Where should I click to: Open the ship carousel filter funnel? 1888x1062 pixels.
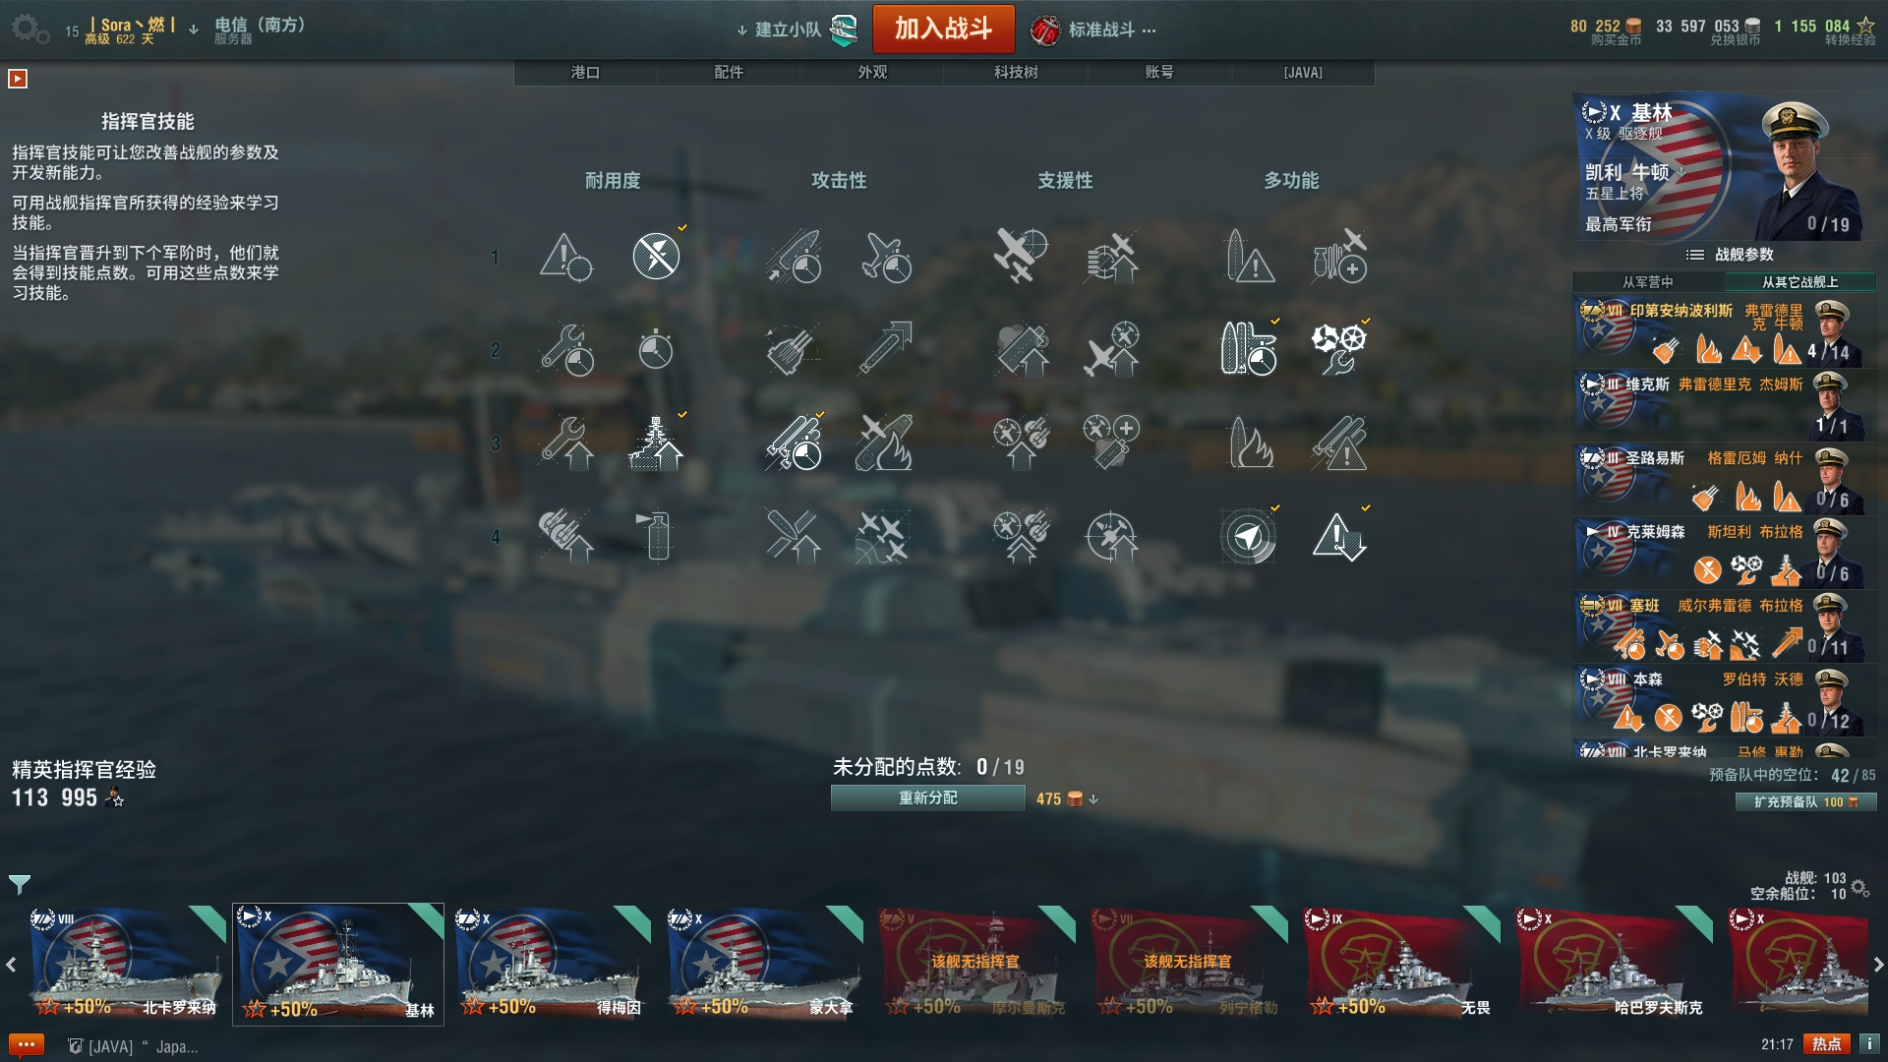pyautogui.click(x=20, y=884)
